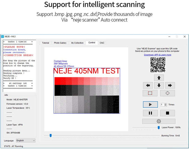Viewport: 189px width, 149px height.
Task: Click the crosshair positioning button
Action: [x=167, y=93]
